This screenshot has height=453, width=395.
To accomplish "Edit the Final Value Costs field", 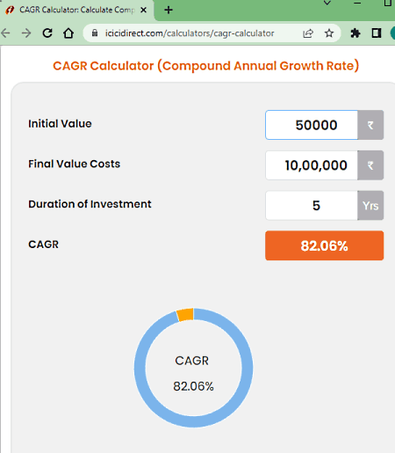I will [312, 165].
